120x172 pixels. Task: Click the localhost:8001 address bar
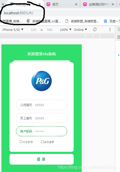(x=18, y=13)
